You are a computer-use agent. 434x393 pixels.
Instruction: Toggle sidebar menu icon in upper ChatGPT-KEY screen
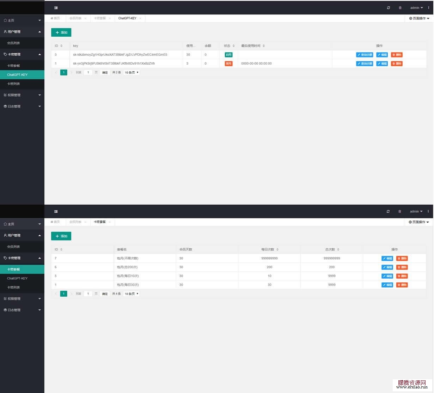click(x=56, y=8)
